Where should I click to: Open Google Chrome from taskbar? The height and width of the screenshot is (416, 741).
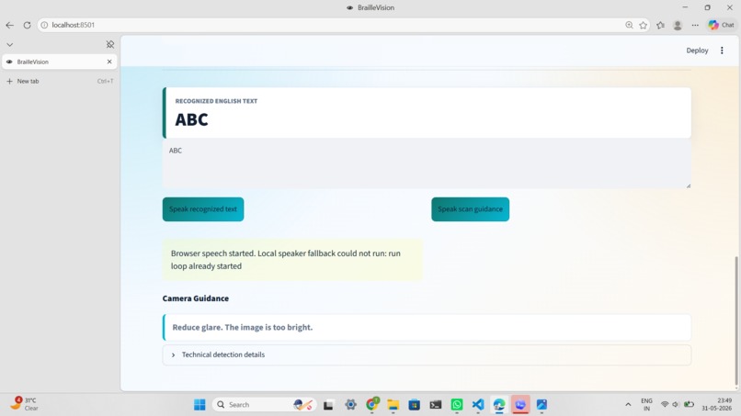372,404
